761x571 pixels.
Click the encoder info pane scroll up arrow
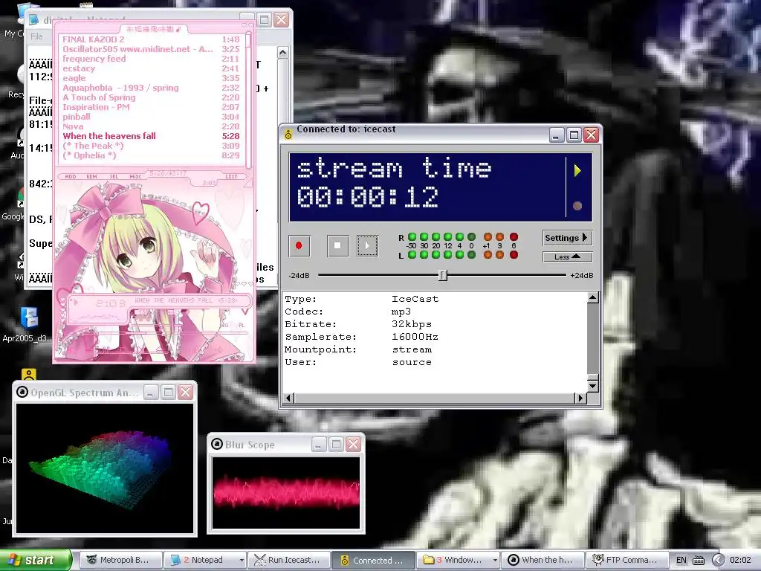(592, 297)
